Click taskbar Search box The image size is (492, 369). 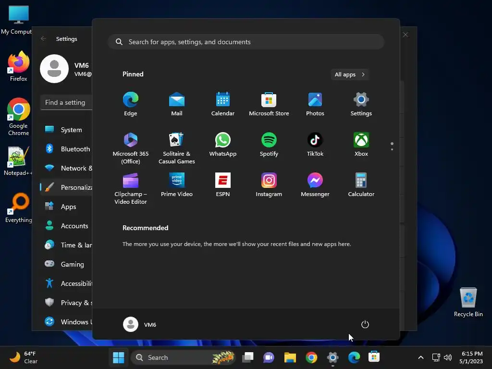[x=183, y=357]
